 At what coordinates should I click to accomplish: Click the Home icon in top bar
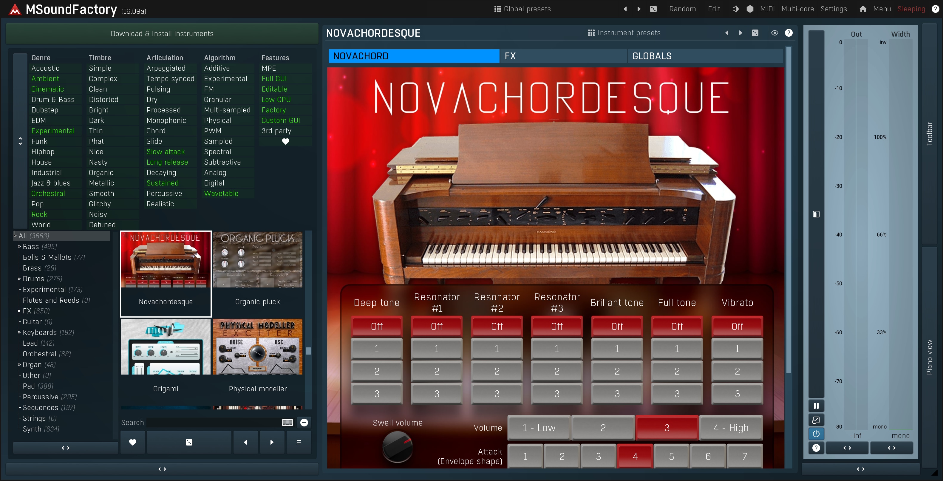pos(863,9)
